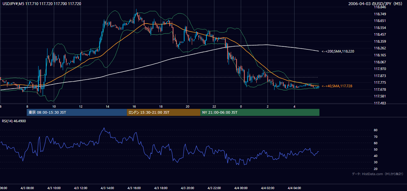Click bottom date label 4/3 08:00
This screenshot has width=407, height=191.
pos(27,188)
